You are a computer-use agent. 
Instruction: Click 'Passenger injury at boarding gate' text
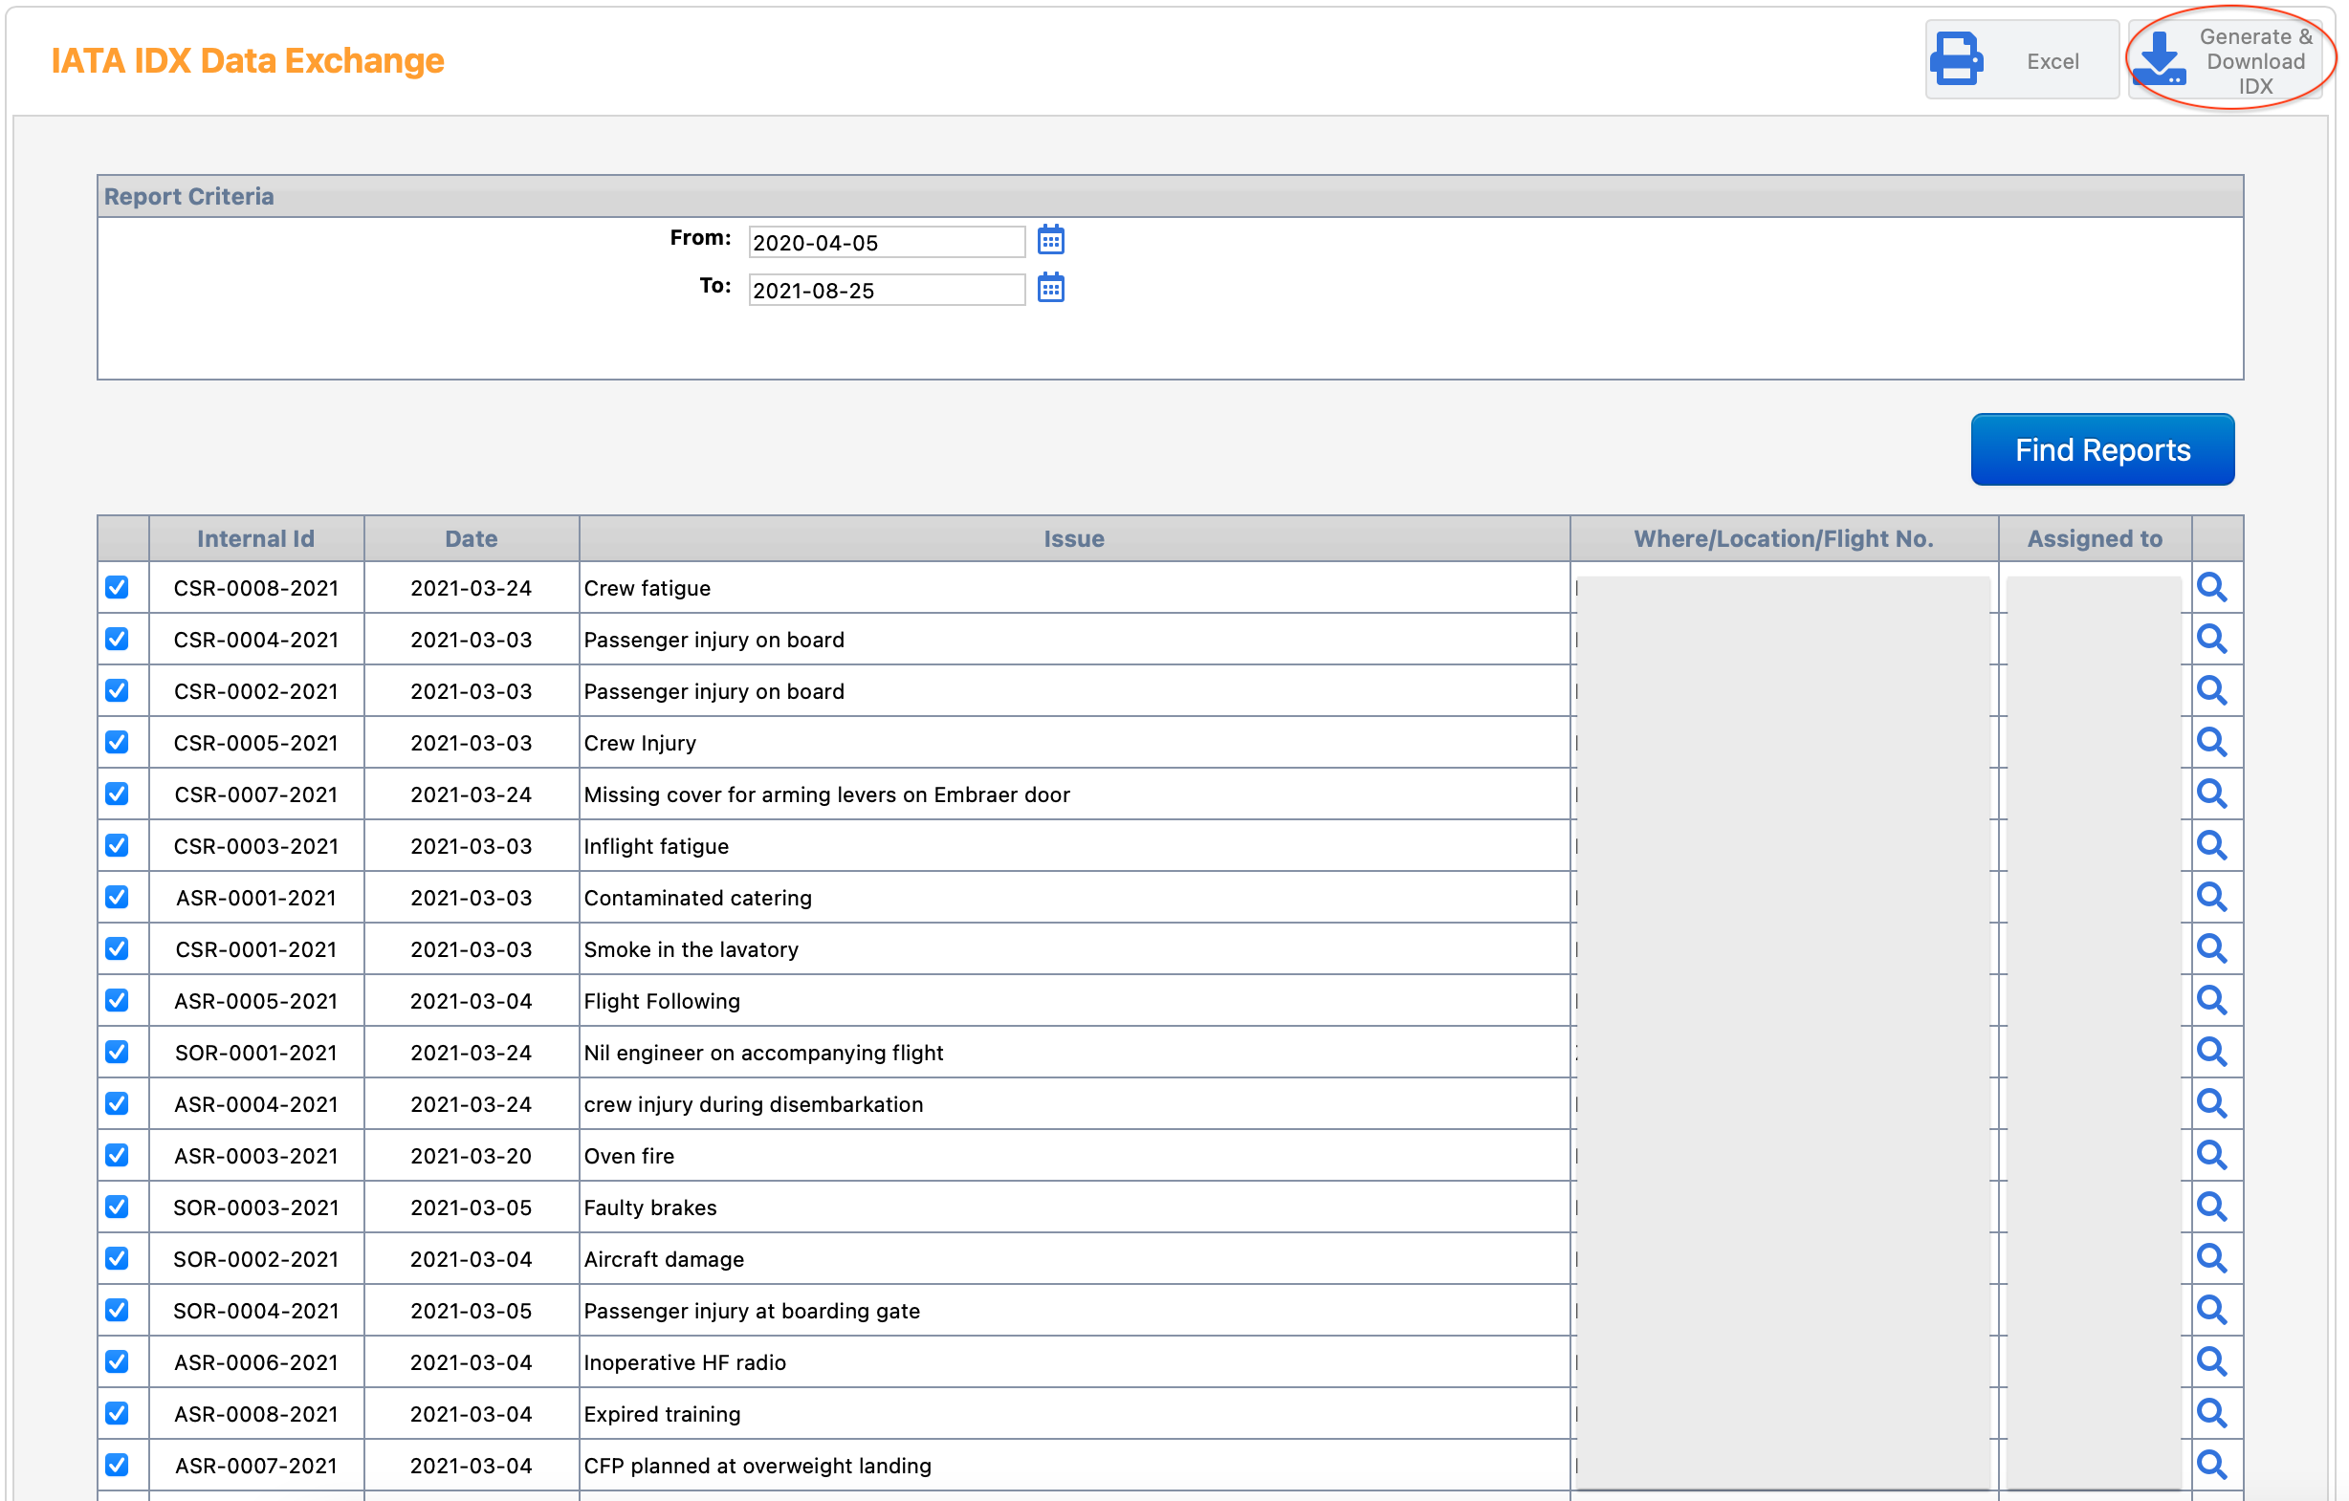(751, 1311)
